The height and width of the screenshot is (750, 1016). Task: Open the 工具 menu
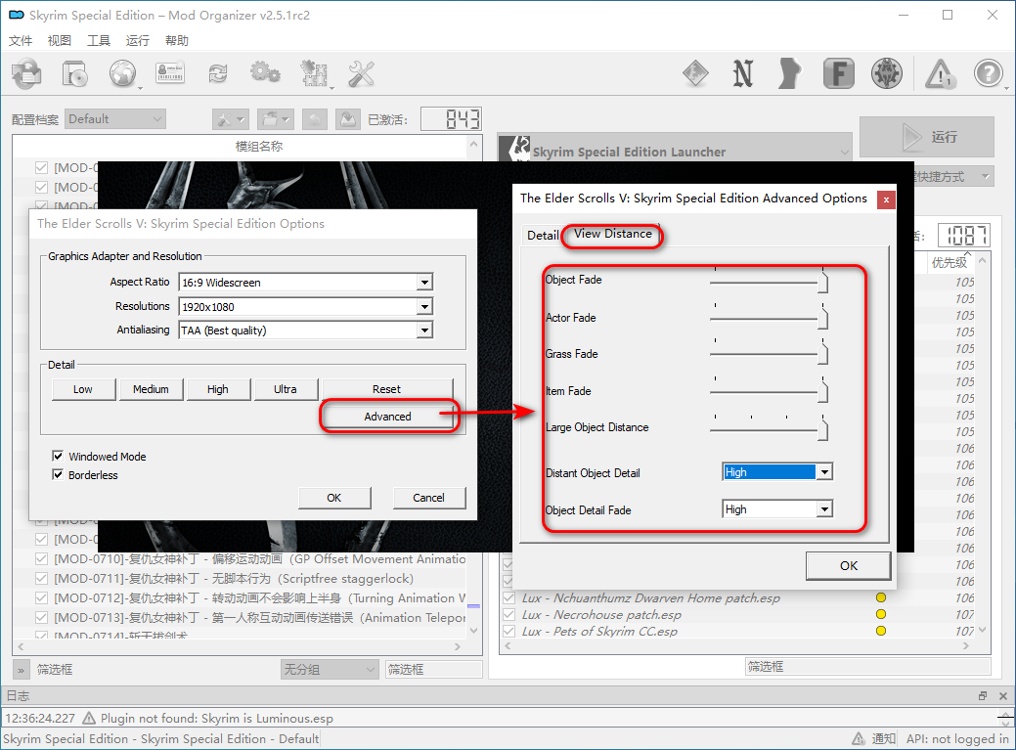tap(99, 41)
